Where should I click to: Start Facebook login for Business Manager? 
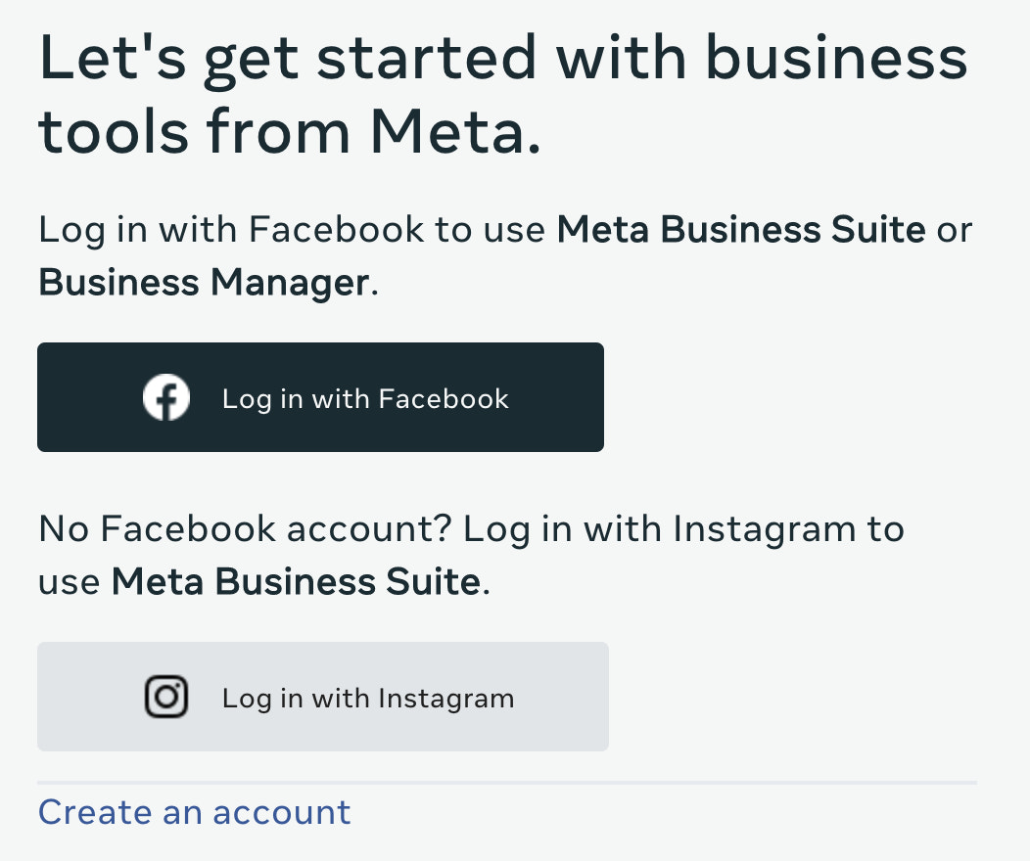tap(320, 397)
